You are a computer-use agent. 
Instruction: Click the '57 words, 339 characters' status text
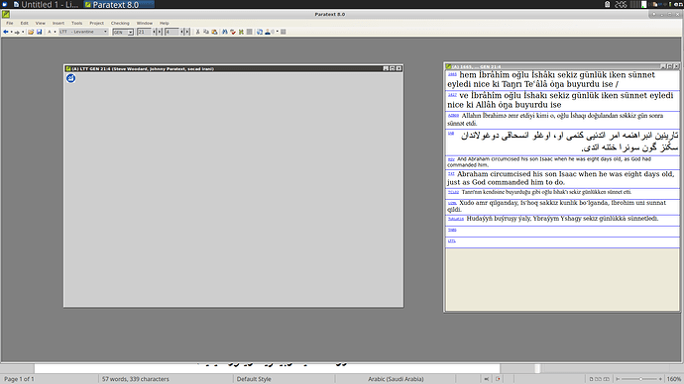click(136, 379)
